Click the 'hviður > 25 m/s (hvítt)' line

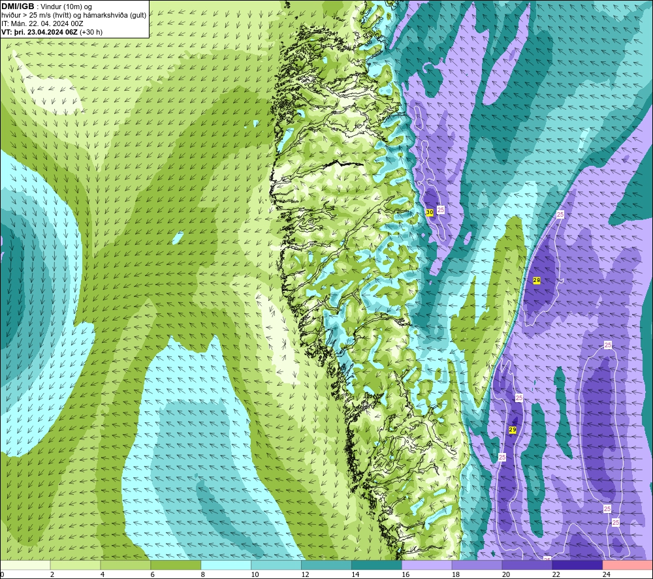coord(37,15)
